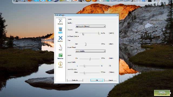Open the Style settings section
The width and height of the screenshot is (173, 97).
click(x=60, y=47)
